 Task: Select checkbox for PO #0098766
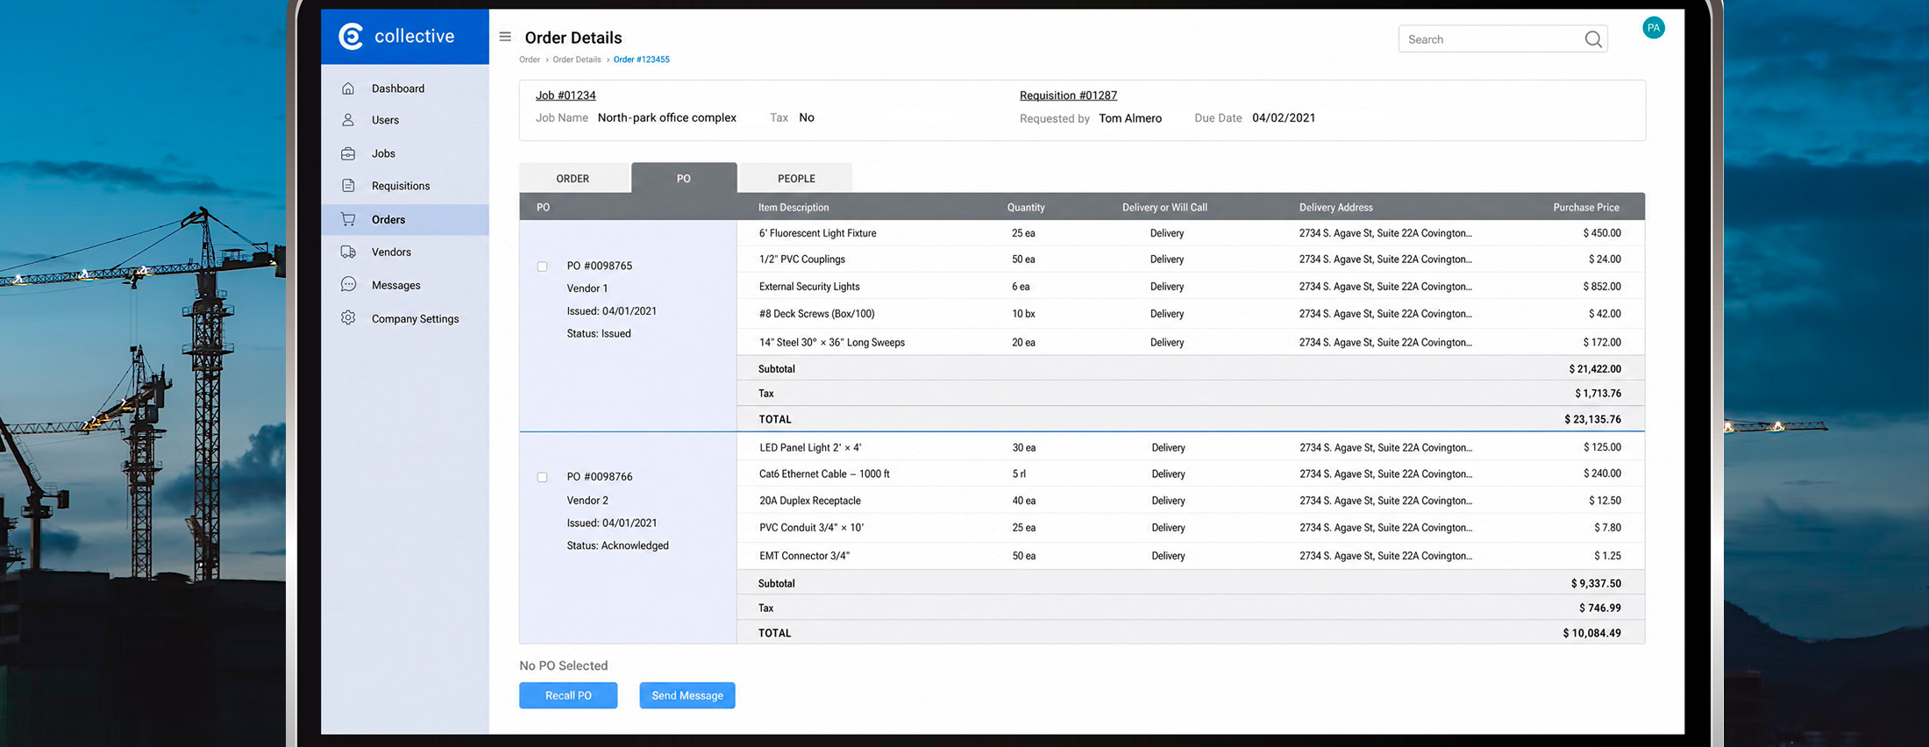click(542, 478)
